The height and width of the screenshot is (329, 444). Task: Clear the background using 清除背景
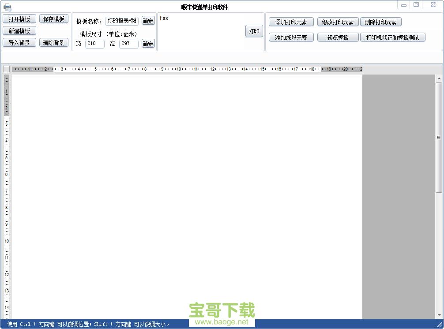(53, 42)
